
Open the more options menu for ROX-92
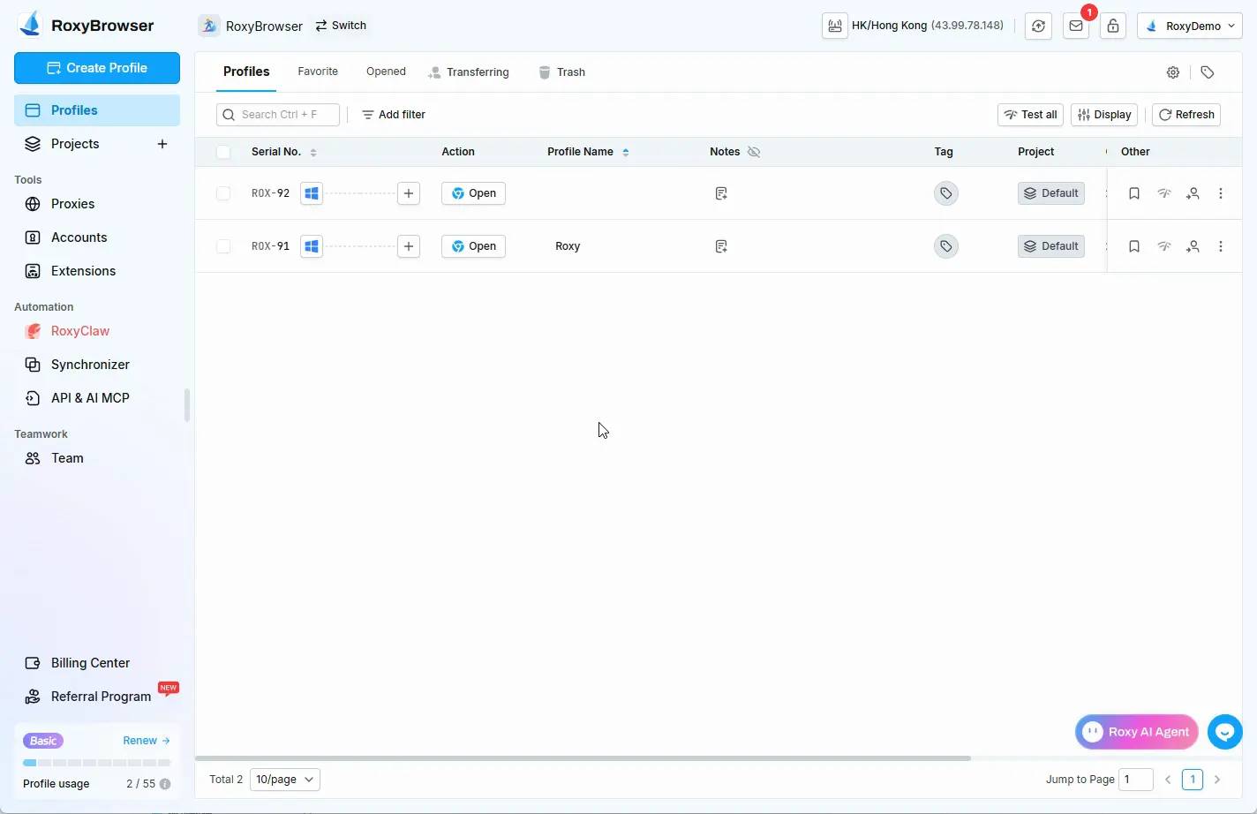coord(1221,193)
